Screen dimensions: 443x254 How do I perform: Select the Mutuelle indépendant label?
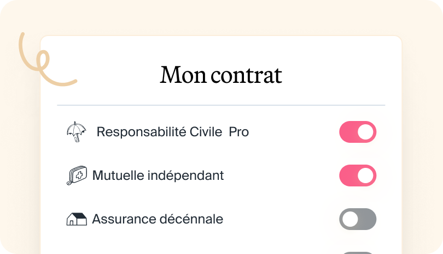pyautogui.click(x=158, y=176)
